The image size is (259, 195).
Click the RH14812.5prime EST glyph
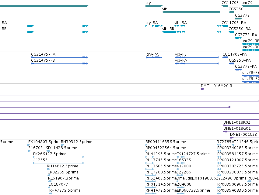pyautogui.click(x=49, y=169)
